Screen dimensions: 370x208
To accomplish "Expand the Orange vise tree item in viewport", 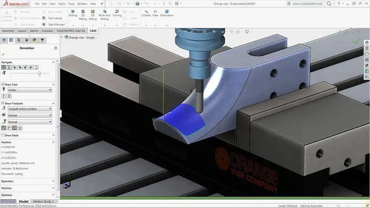I will click(x=62, y=37).
